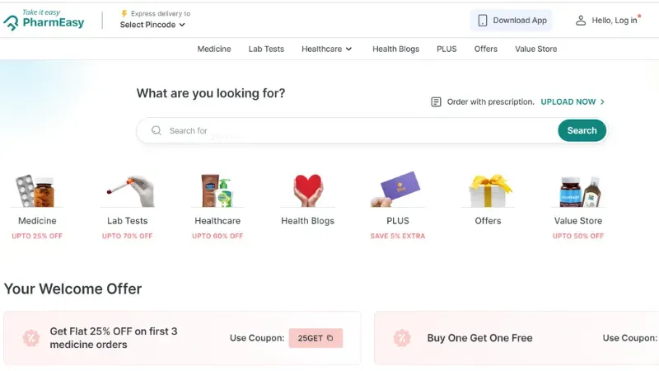Viewport: 659px width, 371px height.
Task: Click the PharmEasy logo
Action: click(44, 20)
